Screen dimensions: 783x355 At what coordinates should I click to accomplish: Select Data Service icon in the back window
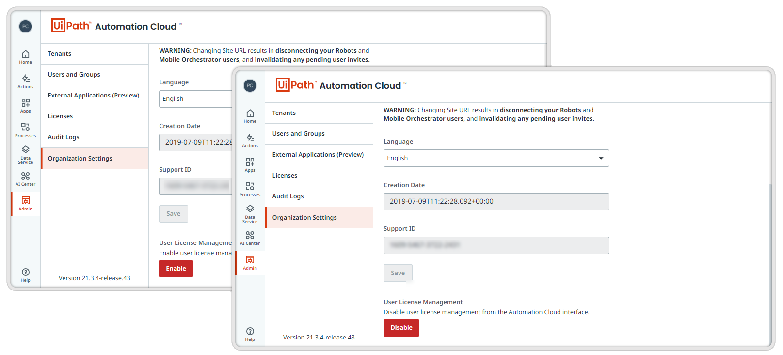pos(25,154)
